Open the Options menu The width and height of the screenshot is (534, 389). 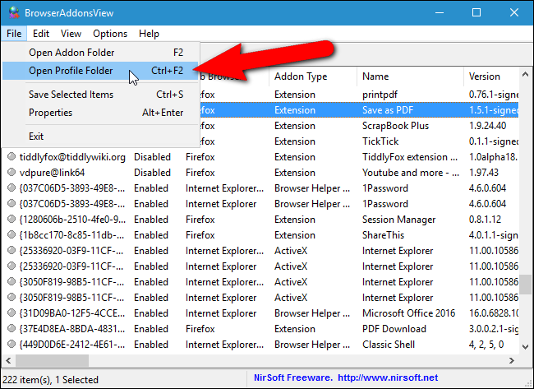click(110, 34)
